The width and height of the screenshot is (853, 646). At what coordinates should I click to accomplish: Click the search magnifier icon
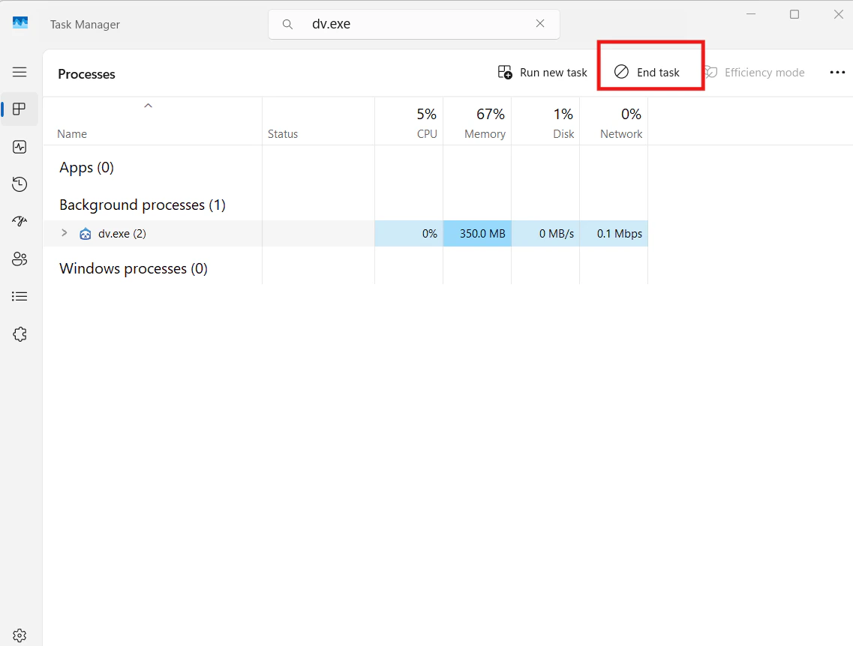[288, 24]
